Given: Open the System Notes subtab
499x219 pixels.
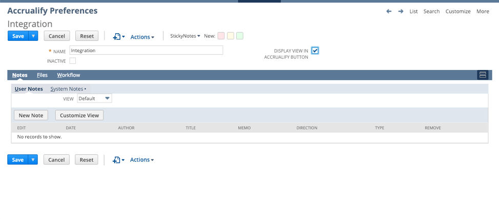Looking at the screenshot, I should pos(68,89).
